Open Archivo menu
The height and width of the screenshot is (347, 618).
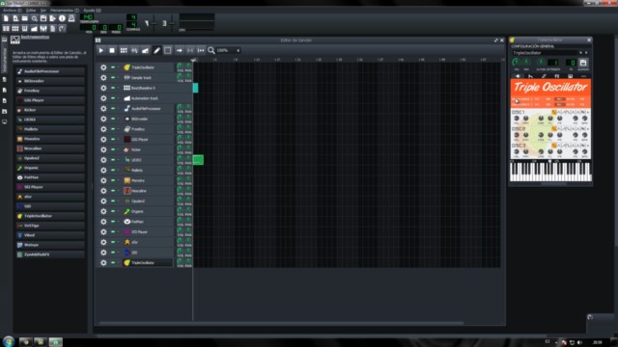click(x=12, y=11)
